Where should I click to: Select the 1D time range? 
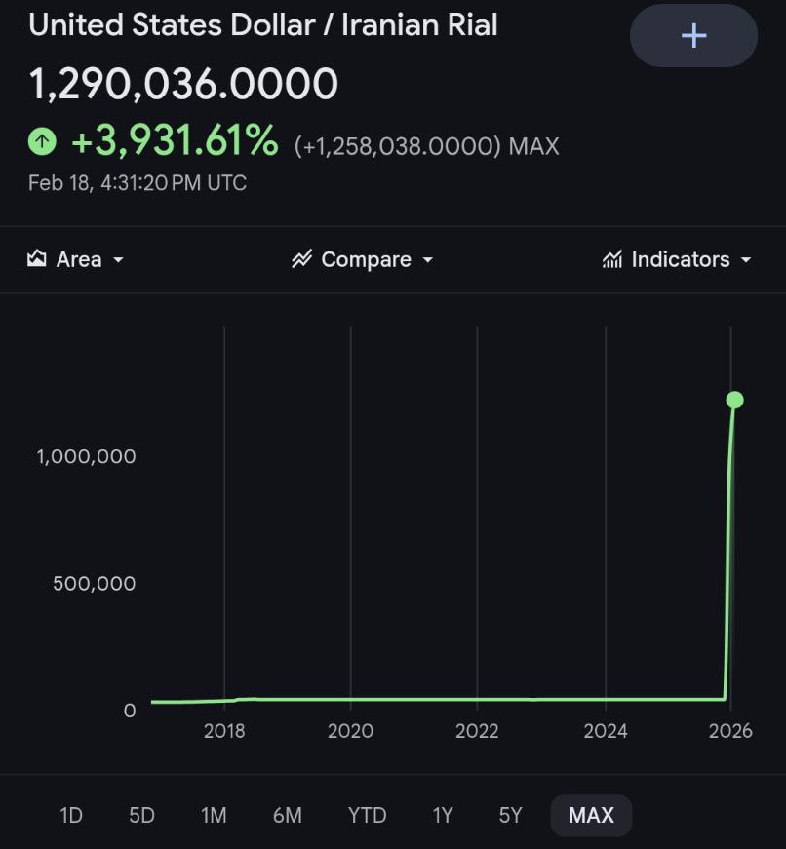tap(71, 815)
